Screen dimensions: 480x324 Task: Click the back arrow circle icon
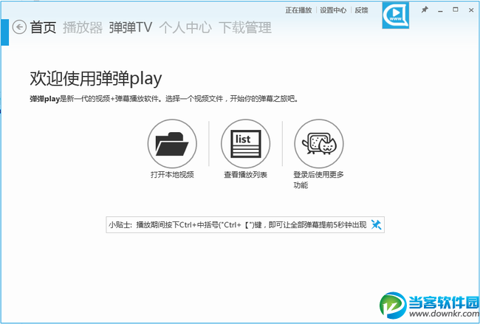tap(19, 27)
